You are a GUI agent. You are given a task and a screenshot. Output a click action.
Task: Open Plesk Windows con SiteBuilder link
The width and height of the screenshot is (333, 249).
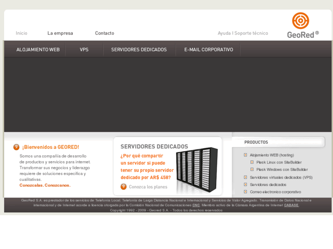[282, 170]
